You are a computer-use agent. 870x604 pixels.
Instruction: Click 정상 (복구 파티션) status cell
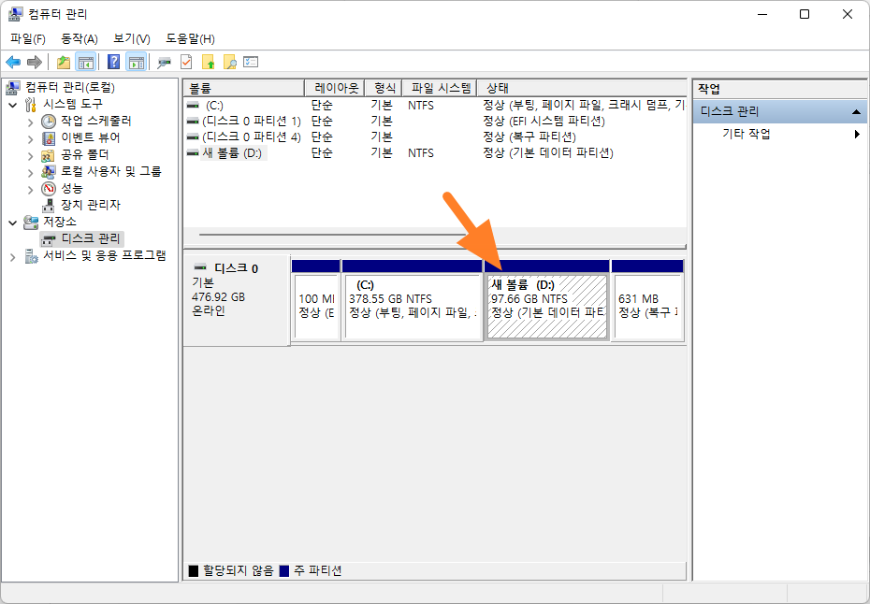[529, 137]
